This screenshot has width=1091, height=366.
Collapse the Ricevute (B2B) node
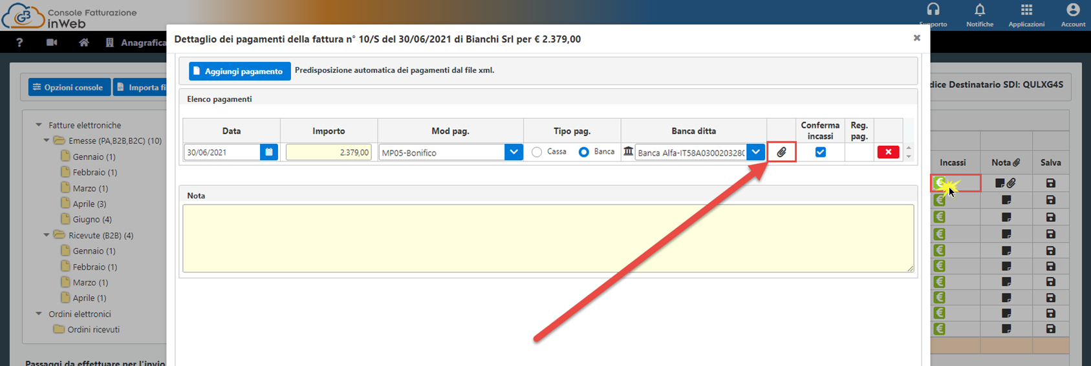pos(47,236)
